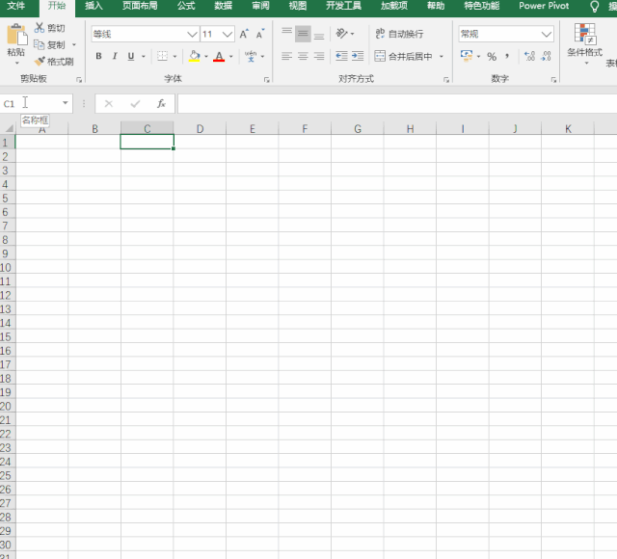The image size is (617, 559).
Task: Align text right
Action: [319, 56]
